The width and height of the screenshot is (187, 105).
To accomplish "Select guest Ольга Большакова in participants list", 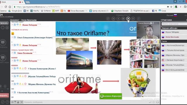I will click(x=174, y=70).
